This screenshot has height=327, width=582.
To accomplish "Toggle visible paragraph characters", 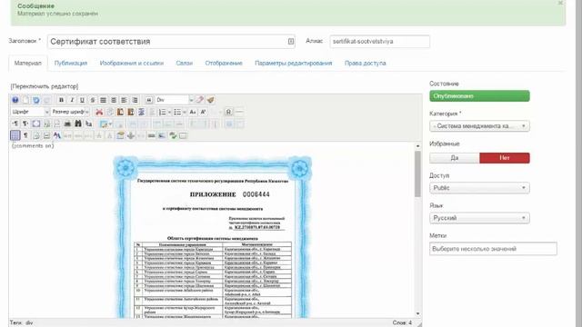I will [x=25, y=135].
